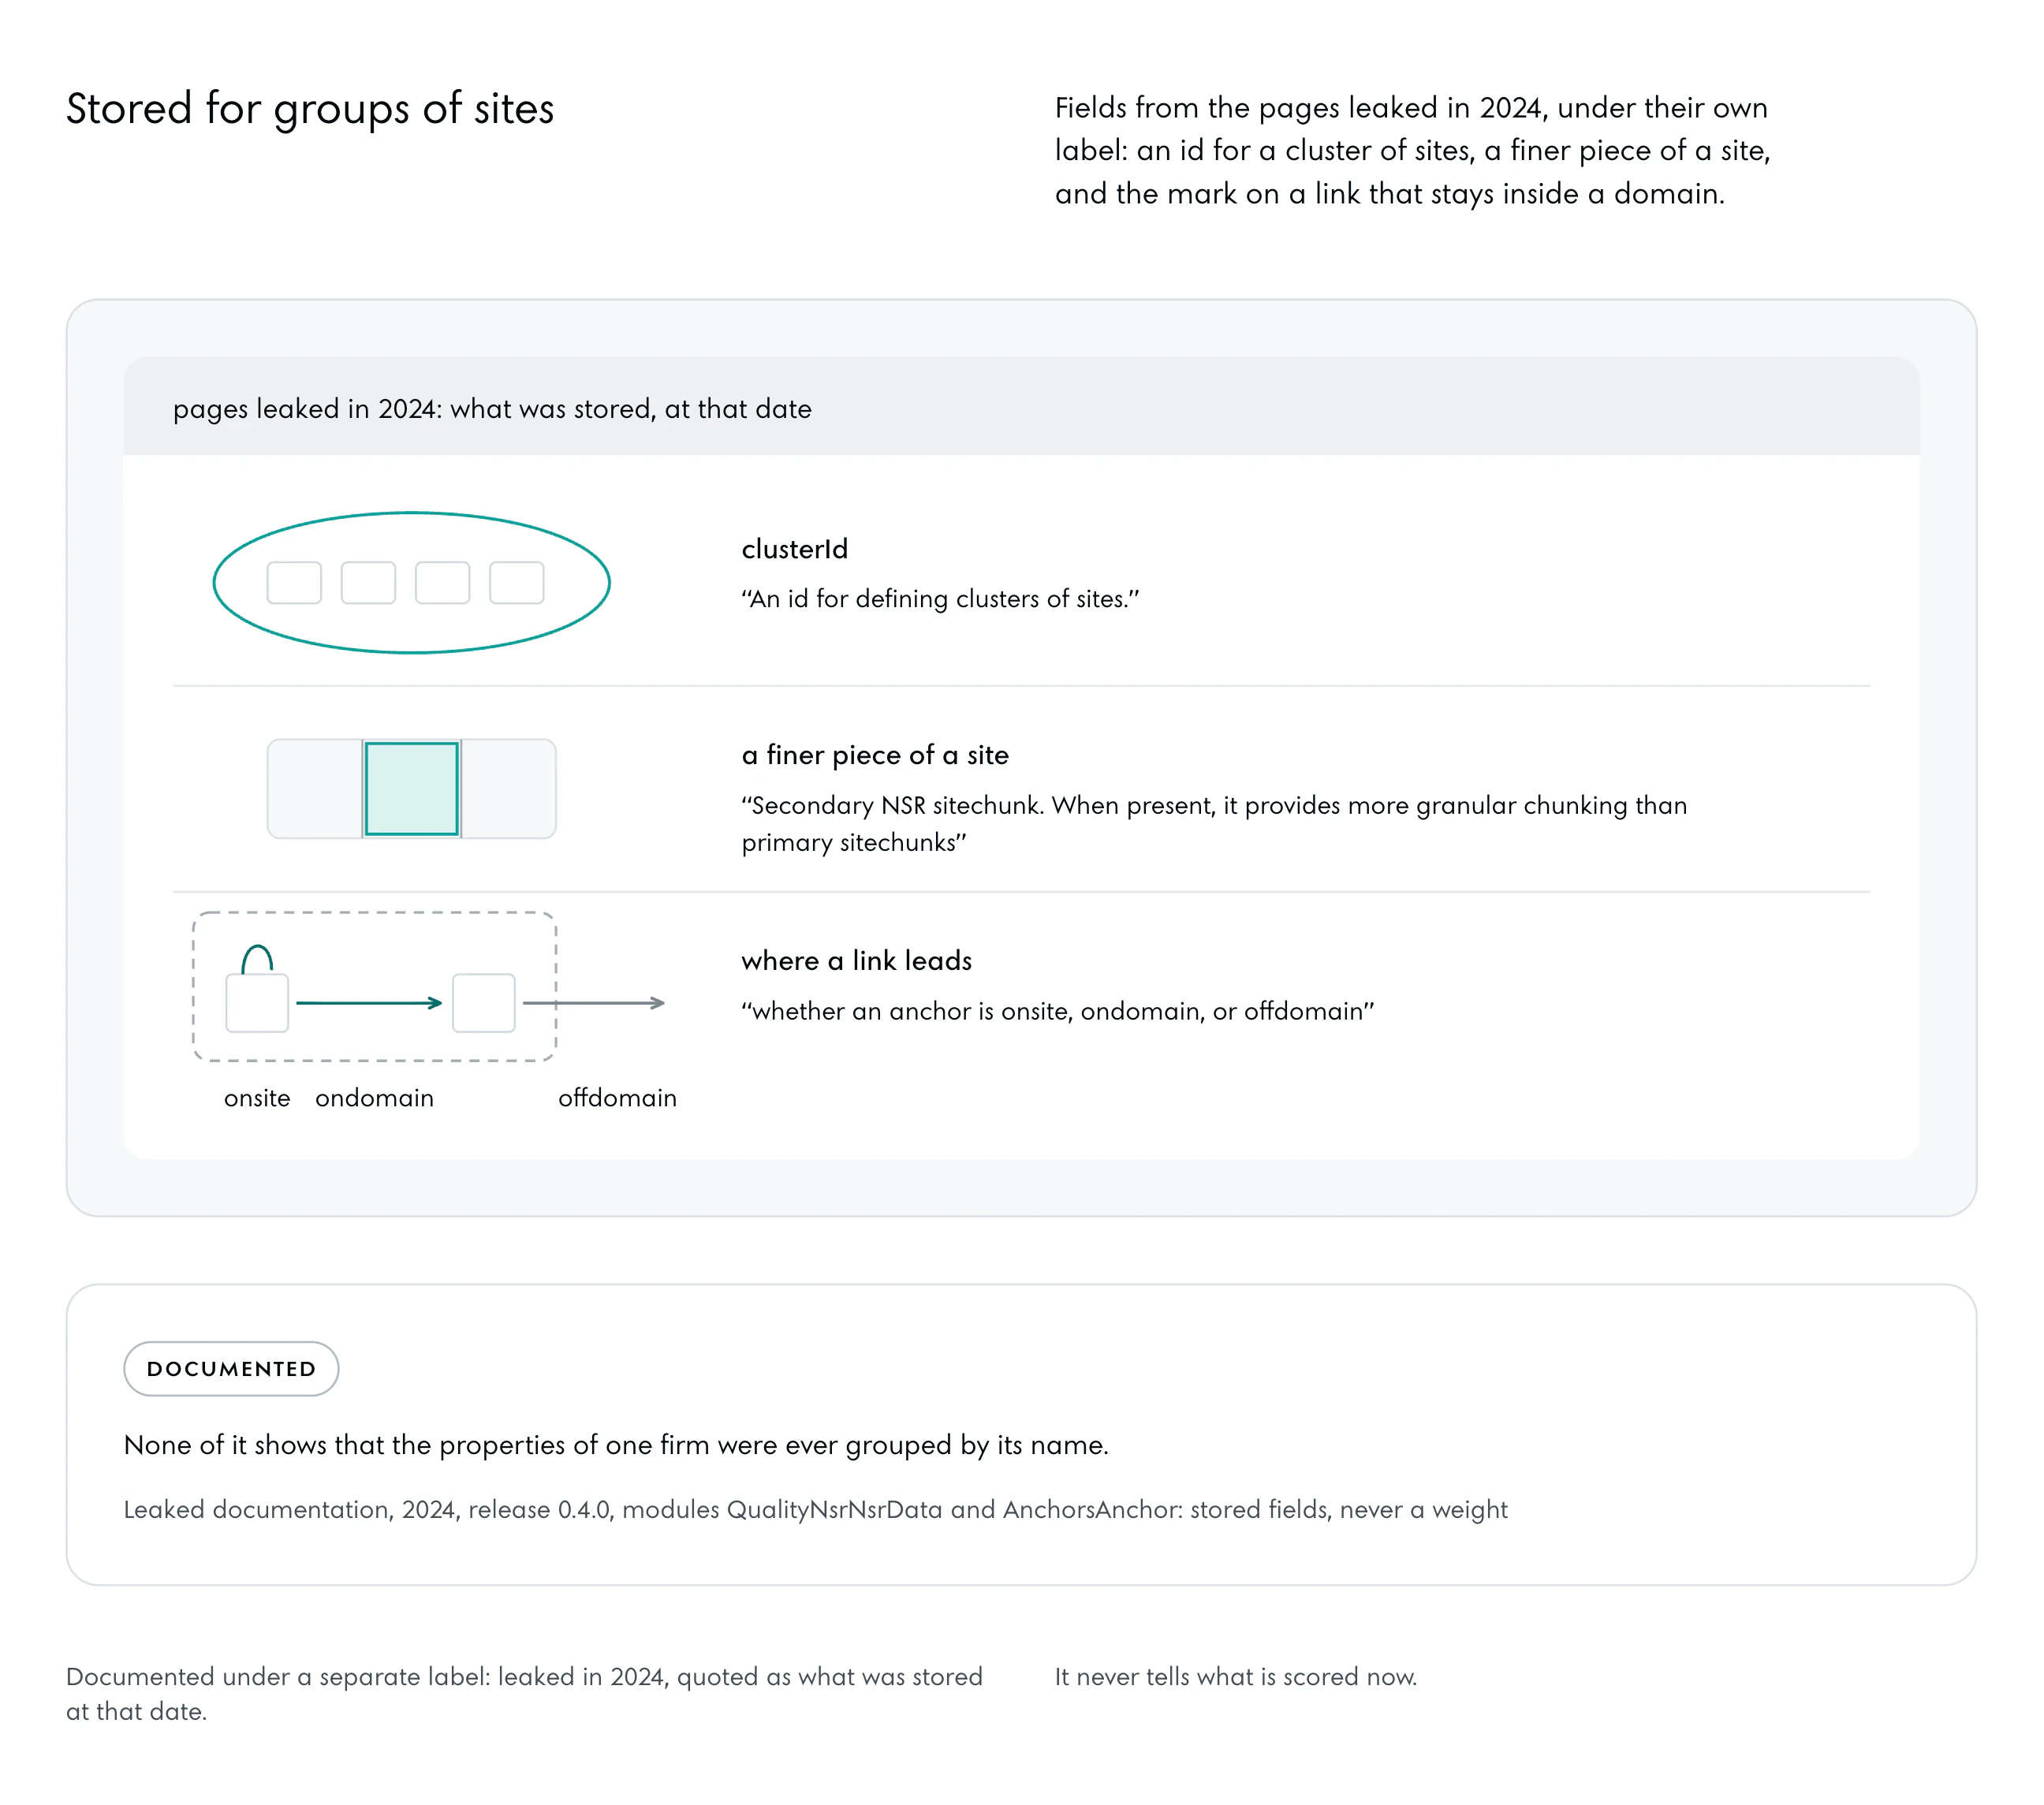
Task: Click the "ondomain" label
Action: point(374,1098)
